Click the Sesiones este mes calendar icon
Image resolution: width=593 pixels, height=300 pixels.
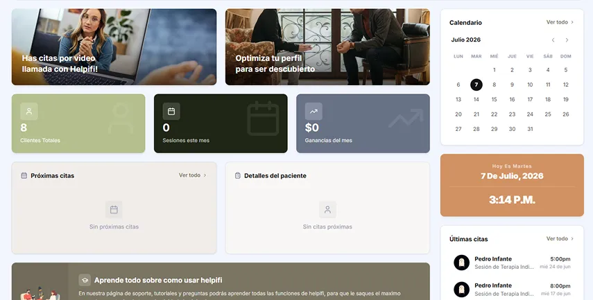pos(171,112)
